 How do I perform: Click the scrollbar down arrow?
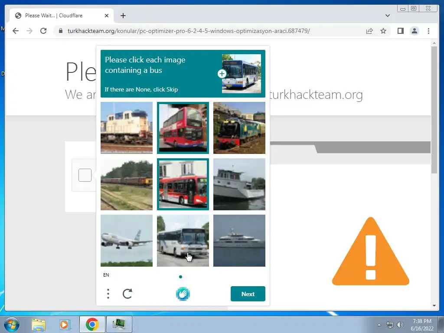pyautogui.click(x=434, y=305)
